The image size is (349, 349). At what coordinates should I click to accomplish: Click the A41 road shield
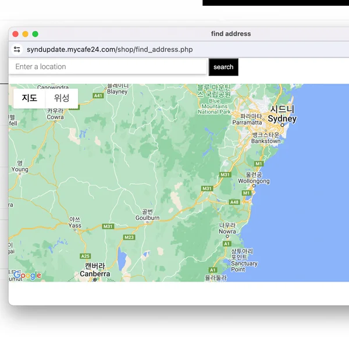pos(98,96)
